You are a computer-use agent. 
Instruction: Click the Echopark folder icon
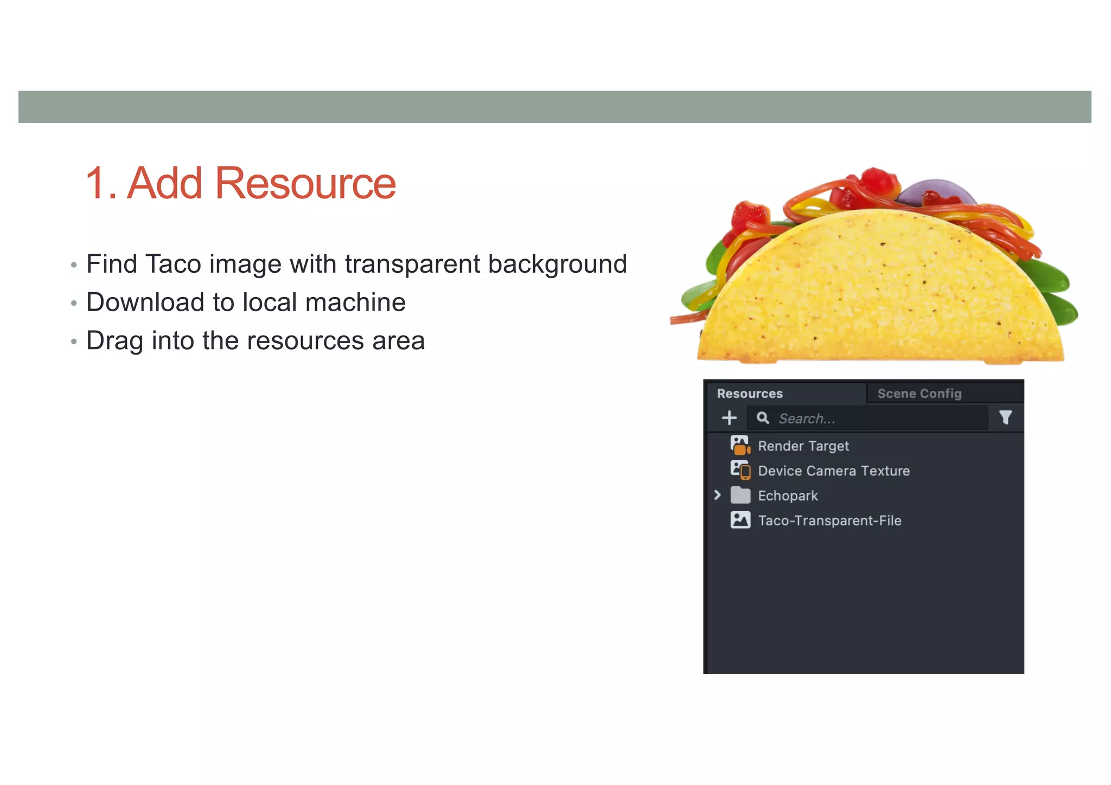click(740, 495)
